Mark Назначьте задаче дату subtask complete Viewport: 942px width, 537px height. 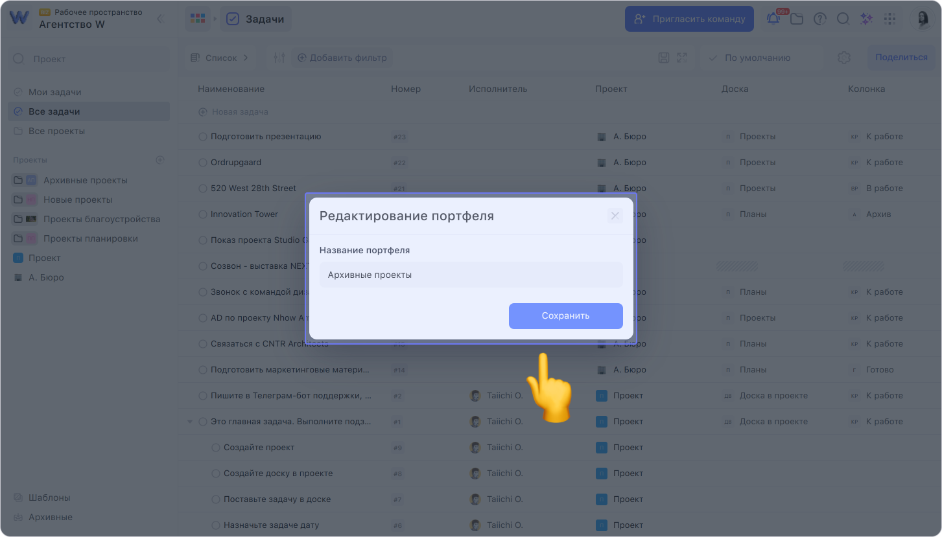(216, 525)
